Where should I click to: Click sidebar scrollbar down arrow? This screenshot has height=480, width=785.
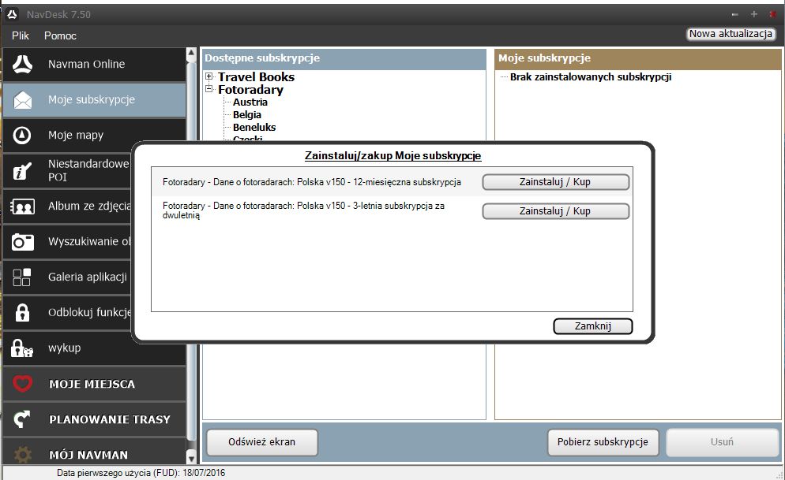pyautogui.click(x=191, y=457)
